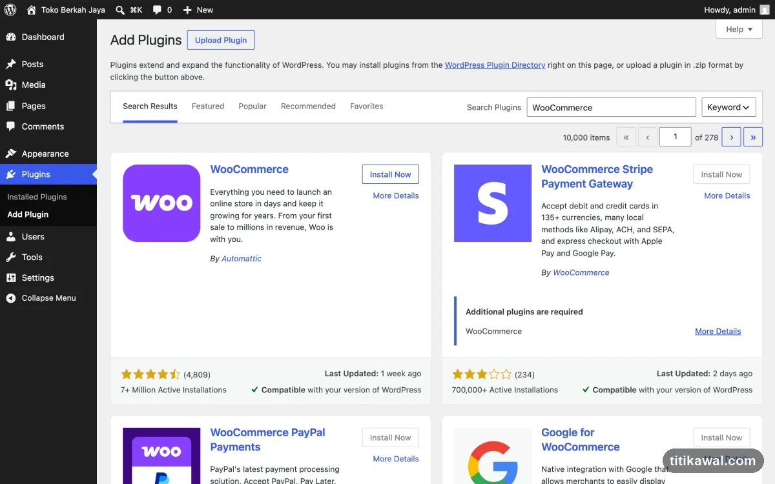Viewport: 775px width, 484px height.
Task: Open comments bubble in admin bar
Action: tap(157, 10)
